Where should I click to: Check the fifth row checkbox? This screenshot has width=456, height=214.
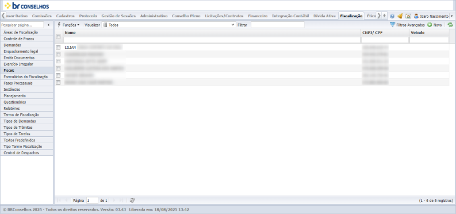[58, 75]
